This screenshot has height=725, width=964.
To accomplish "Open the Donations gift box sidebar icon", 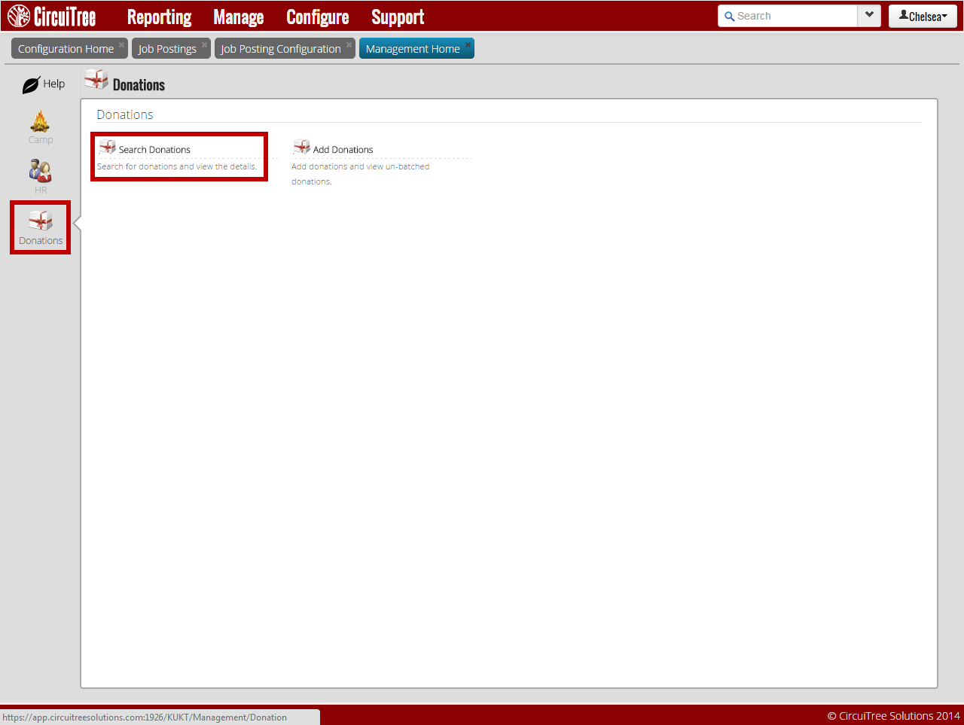I will pos(41,221).
